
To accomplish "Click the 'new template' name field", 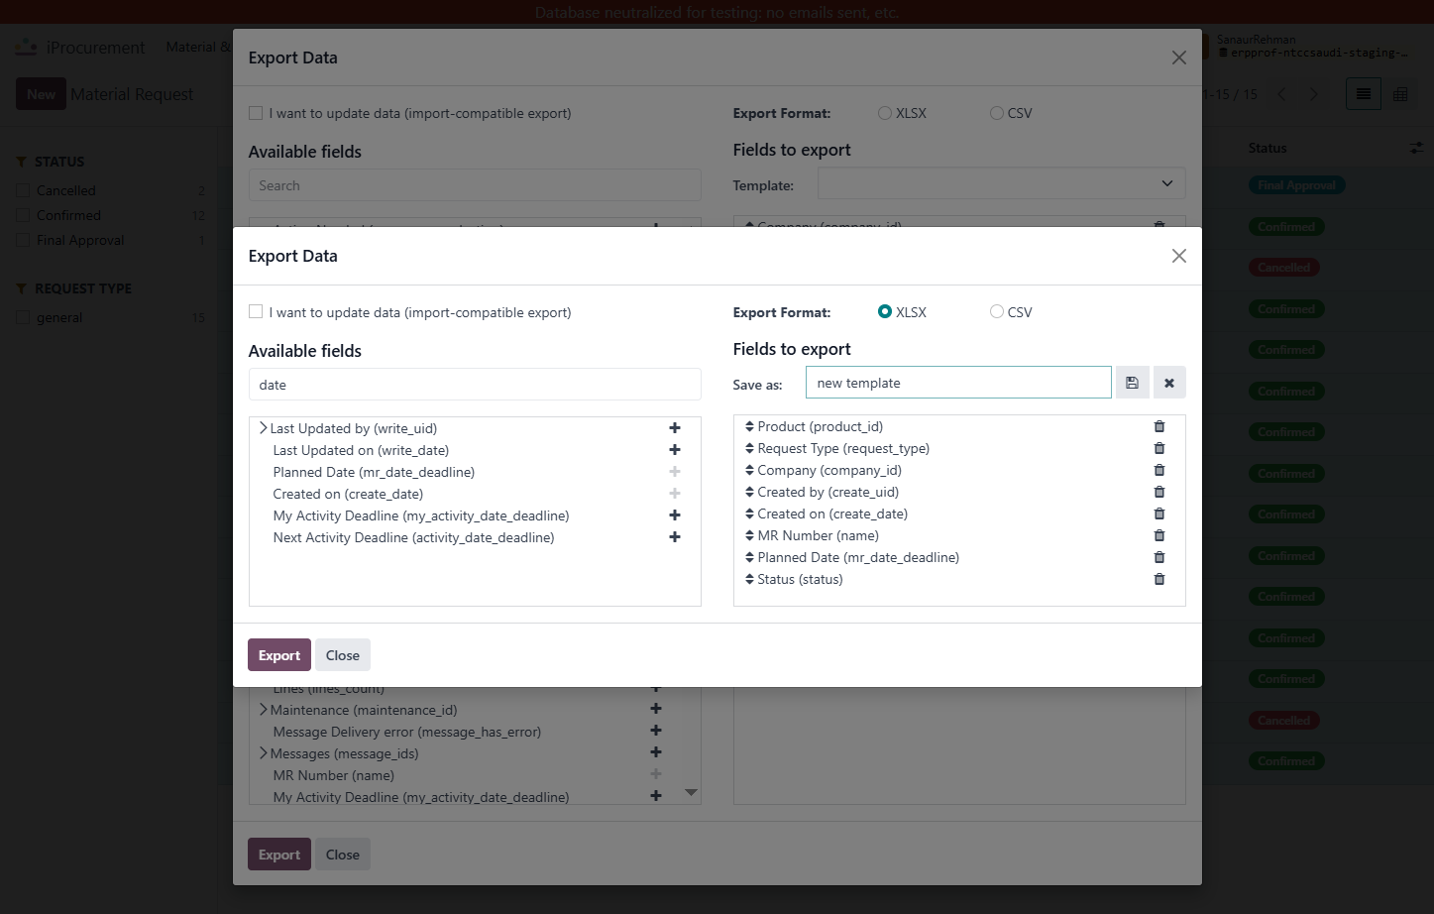I will (958, 383).
